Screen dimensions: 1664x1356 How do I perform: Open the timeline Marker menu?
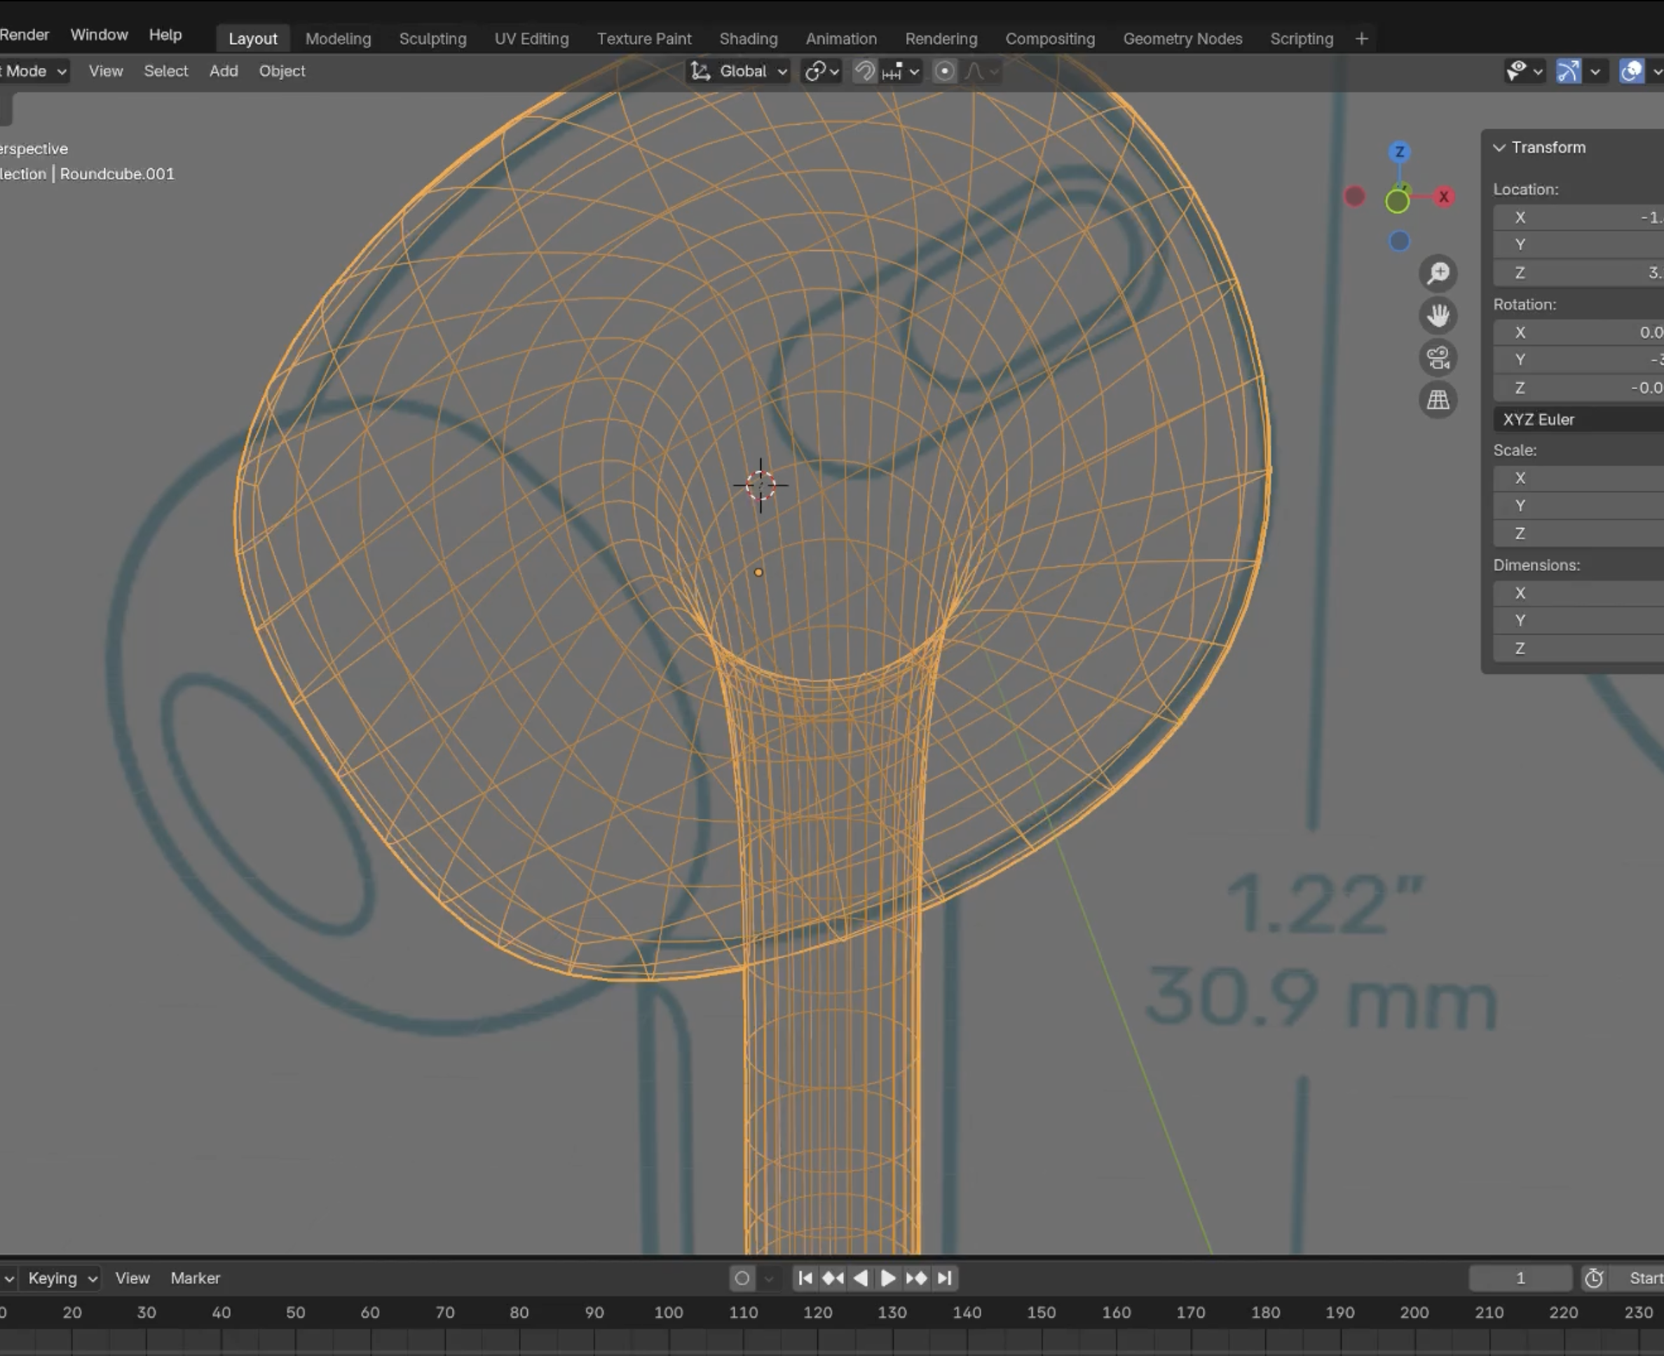click(196, 1278)
